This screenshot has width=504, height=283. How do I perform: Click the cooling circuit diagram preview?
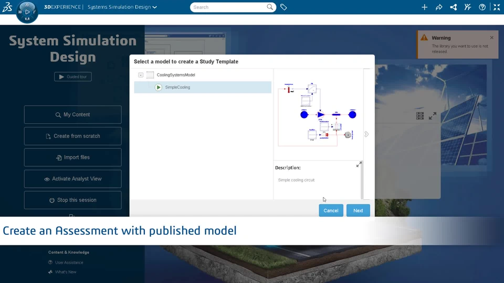317,114
